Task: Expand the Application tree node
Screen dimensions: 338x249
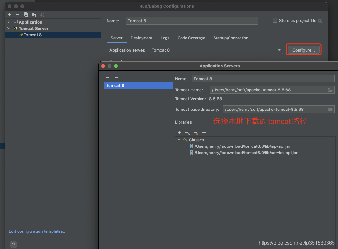Action: tap(9, 22)
